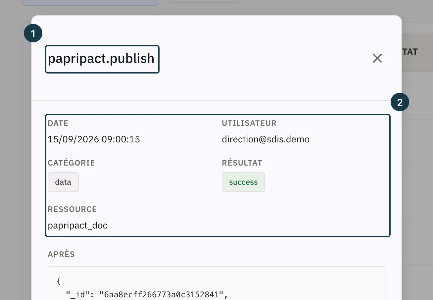Click the UTILISATEUR field label
This screenshot has height=300, width=433.
coord(249,123)
